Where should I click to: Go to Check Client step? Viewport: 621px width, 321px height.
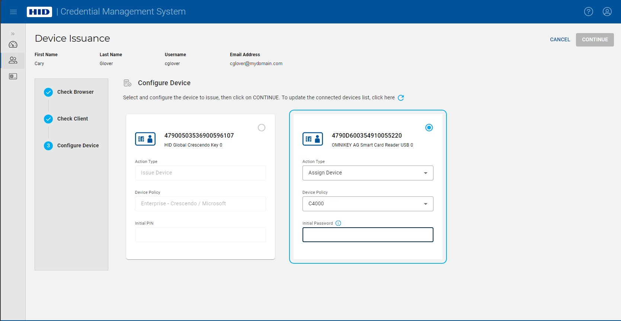(73, 119)
